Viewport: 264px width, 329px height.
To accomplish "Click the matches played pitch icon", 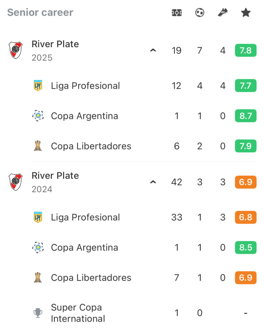I will pos(177,13).
